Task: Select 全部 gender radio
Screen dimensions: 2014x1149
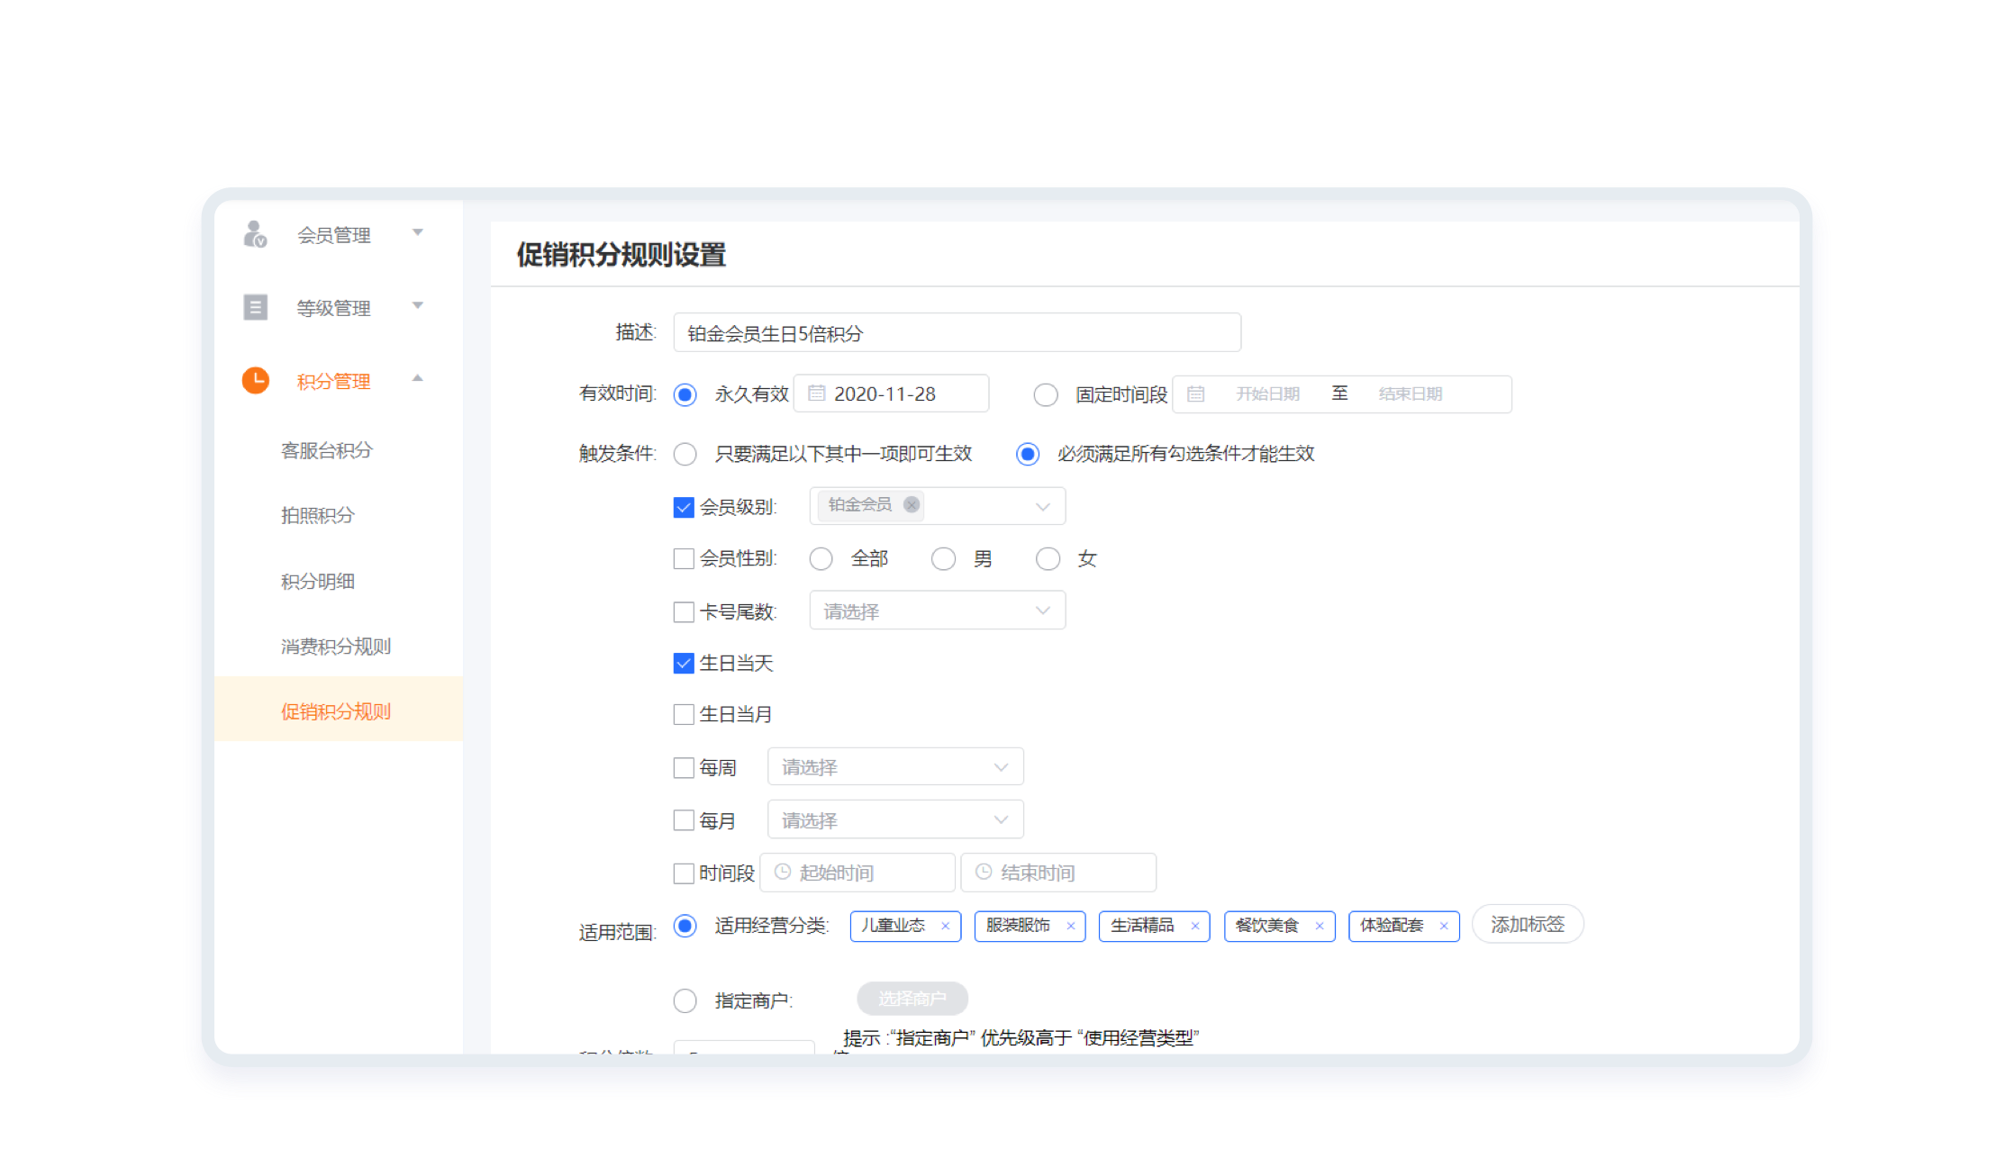Action: pyautogui.click(x=821, y=559)
